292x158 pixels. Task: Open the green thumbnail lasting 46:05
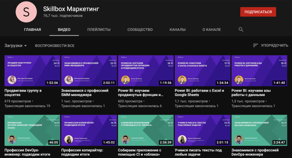pyautogui.click(x=32, y=130)
